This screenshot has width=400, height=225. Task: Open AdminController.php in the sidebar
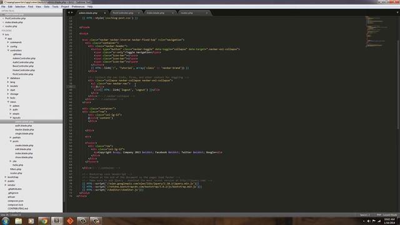click(24, 58)
